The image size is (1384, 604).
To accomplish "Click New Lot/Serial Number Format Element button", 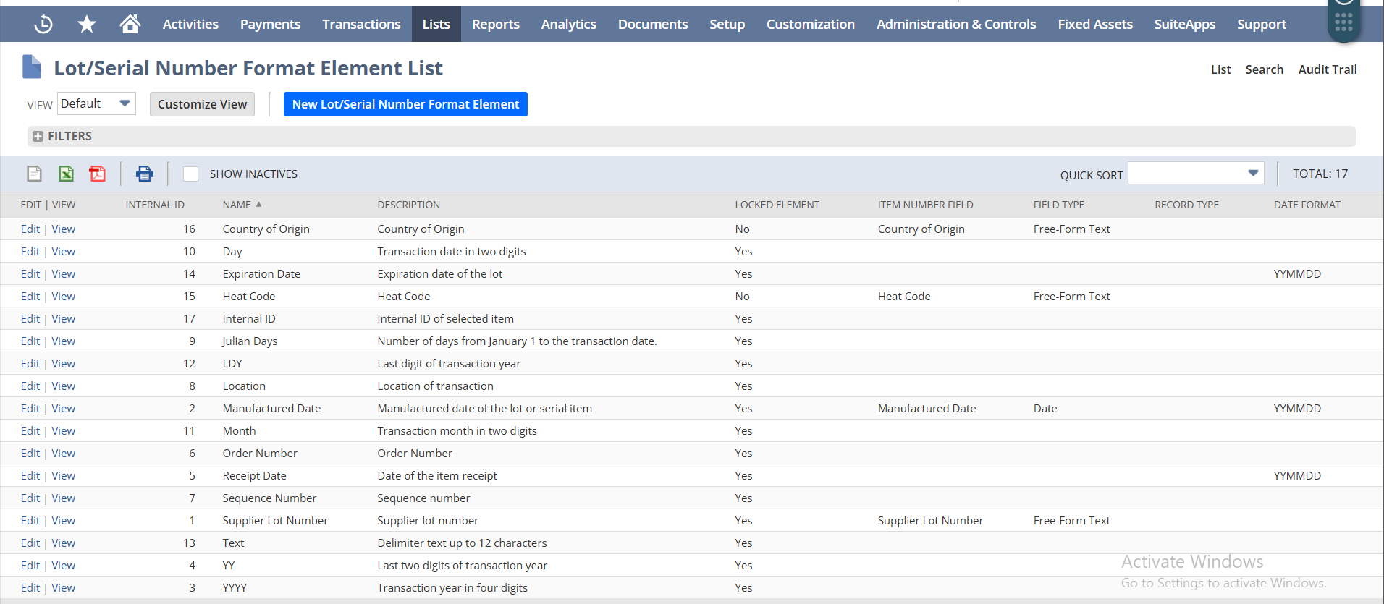I will (405, 104).
